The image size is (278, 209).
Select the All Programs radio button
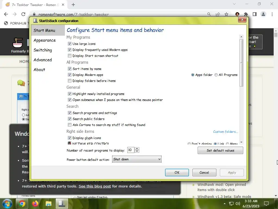[x=216, y=75]
